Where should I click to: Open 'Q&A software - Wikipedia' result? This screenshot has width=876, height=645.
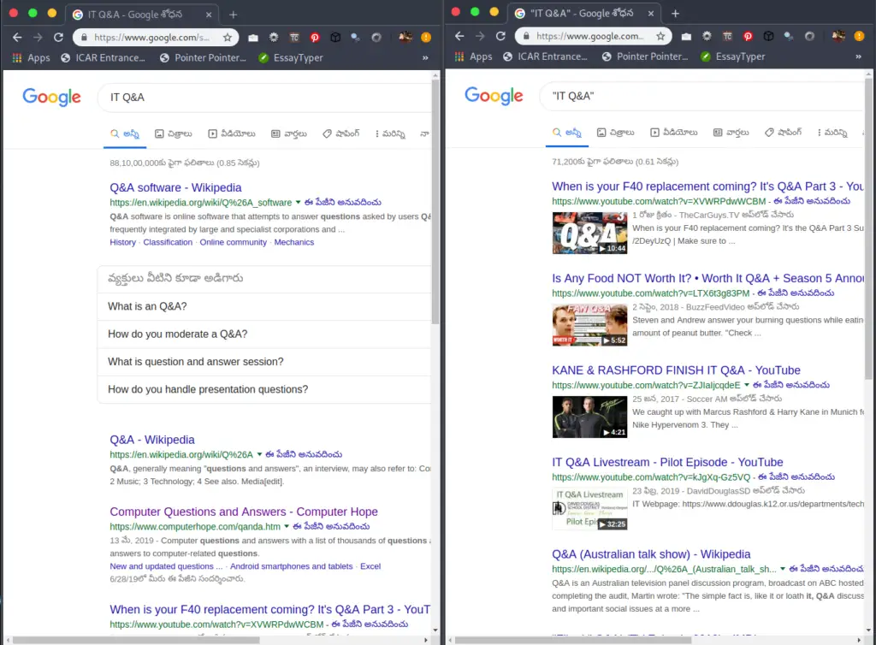point(175,187)
